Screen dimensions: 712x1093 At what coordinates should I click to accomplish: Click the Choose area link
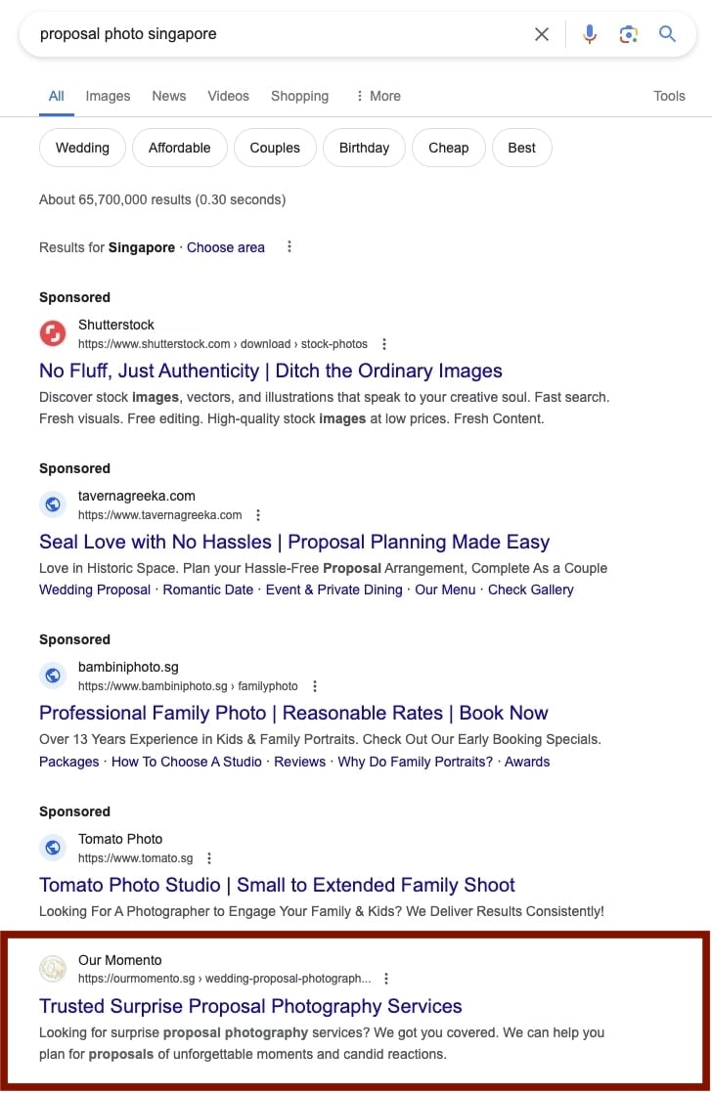pyautogui.click(x=225, y=247)
